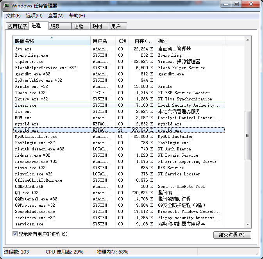Sort by 用户名 column header
The width and height of the screenshot is (263, 259).
(x=103, y=41)
